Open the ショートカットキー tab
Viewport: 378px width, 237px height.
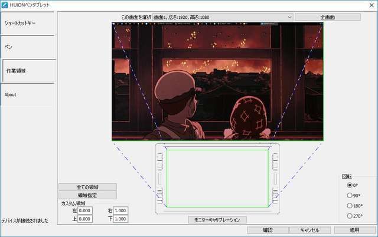pos(27,24)
